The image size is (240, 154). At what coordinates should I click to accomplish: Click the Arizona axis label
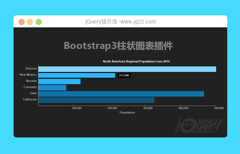[31, 69]
